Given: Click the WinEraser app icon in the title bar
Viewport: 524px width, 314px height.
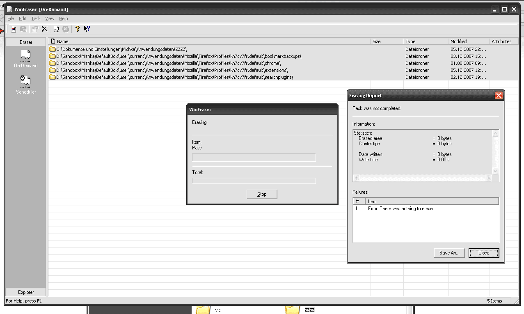Looking at the screenshot, I should (9, 9).
